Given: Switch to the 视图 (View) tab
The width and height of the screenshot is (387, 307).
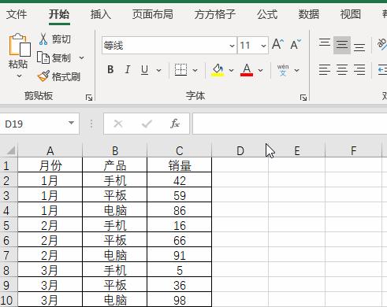Looking at the screenshot, I should click(x=351, y=14).
